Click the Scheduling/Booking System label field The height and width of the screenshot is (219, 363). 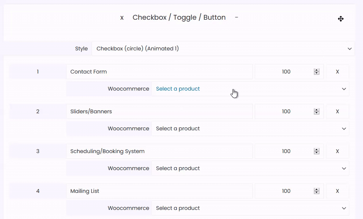point(159,151)
